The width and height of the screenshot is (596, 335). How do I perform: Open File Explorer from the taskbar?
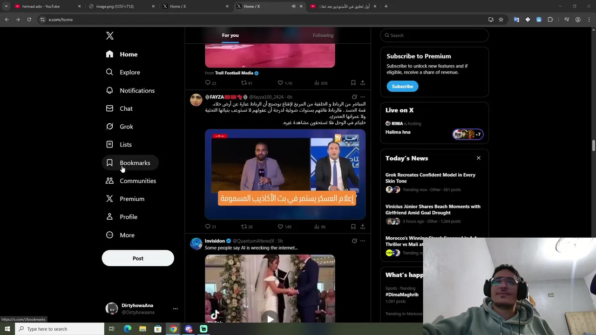click(x=142, y=329)
